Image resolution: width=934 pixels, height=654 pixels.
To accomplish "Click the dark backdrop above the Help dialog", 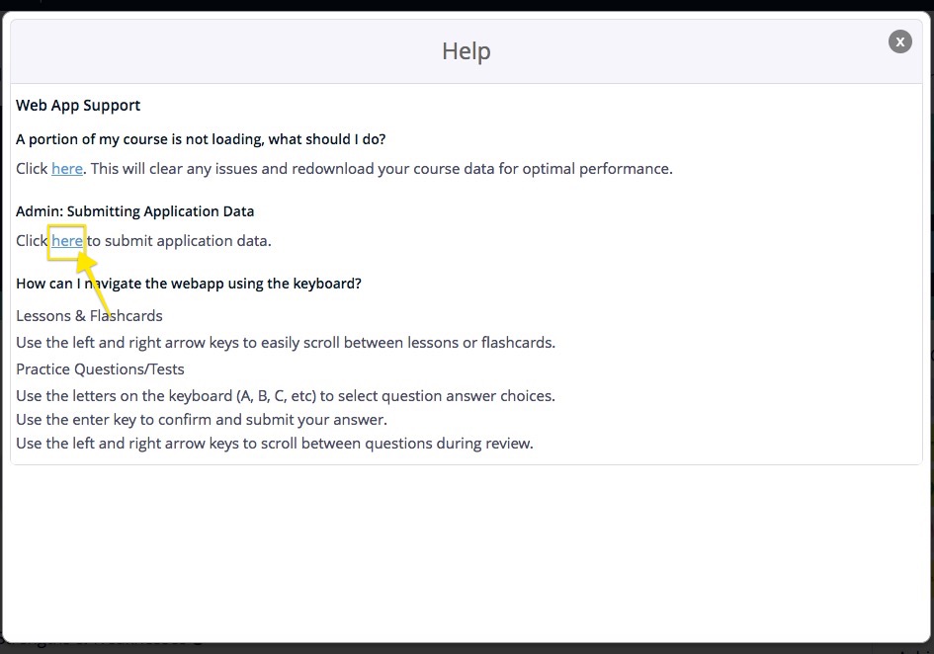I will pos(467,6).
